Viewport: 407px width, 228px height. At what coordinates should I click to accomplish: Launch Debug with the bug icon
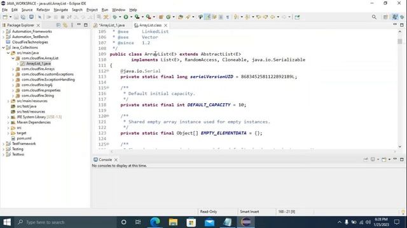(x=114, y=17)
